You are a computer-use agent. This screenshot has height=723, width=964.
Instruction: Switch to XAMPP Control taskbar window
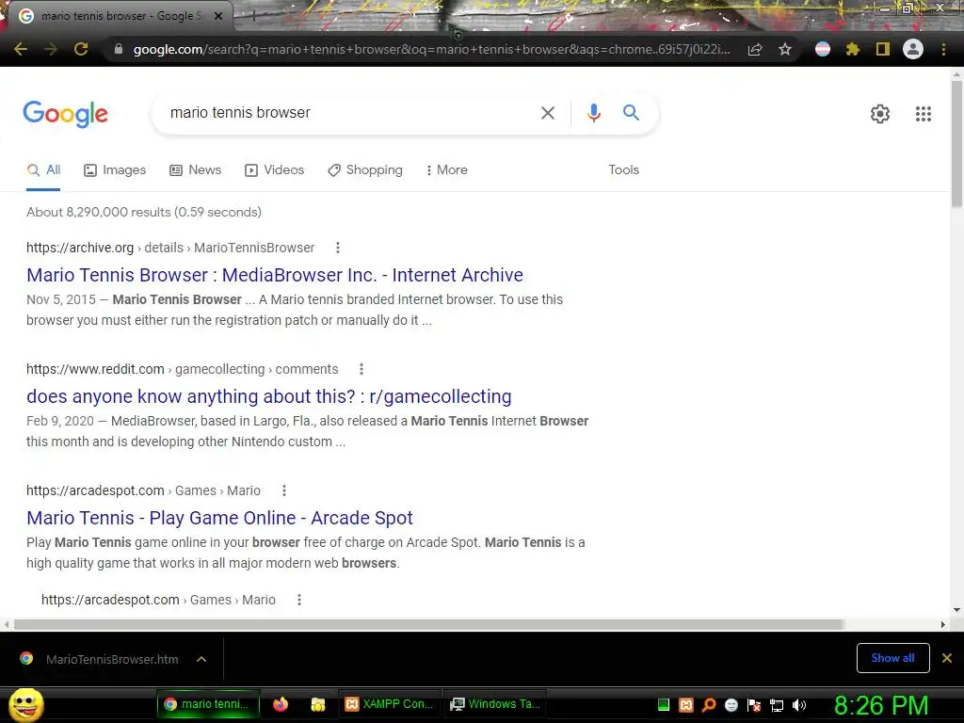(389, 704)
